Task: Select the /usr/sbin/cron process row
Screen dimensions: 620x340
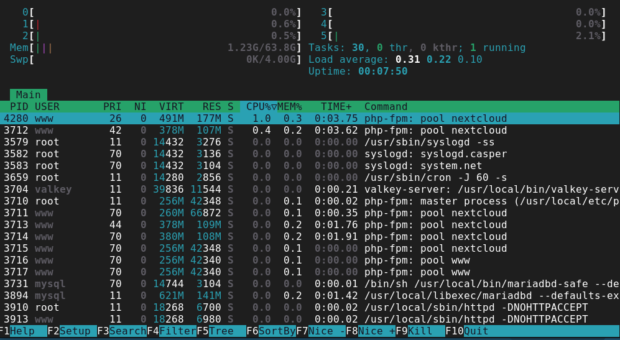Action: 310,178
